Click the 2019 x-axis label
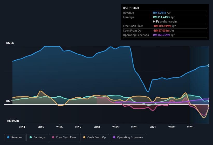The width and height of the screenshot is (213, 145). [115, 127]
